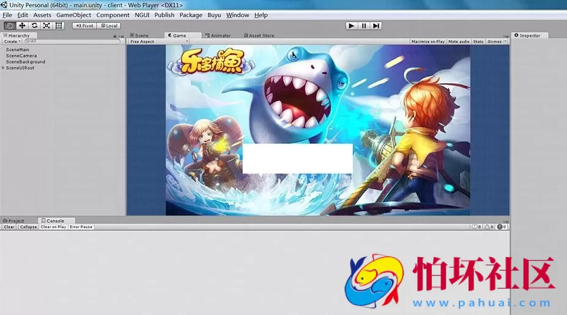Open the File menu
Viewport: 567px width, 315px height.
pyautogui.click(x=7, y=15)
